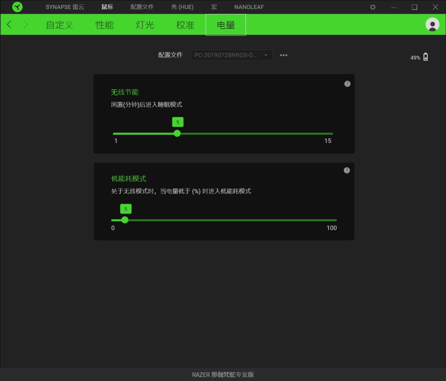Click the low power mode slider handle
The image size is (446, 381).
coord(125,220)
